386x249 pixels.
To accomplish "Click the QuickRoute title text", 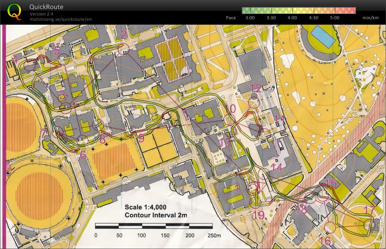I will click(46, 7).
